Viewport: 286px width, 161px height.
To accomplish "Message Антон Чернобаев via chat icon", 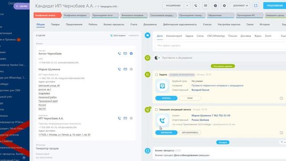I will click(x=131, y=54).
